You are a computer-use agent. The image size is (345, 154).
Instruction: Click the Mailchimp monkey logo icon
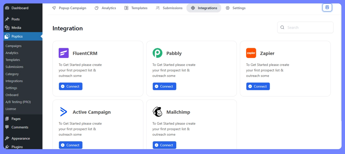pyautogui.click(x=157, y=112)
